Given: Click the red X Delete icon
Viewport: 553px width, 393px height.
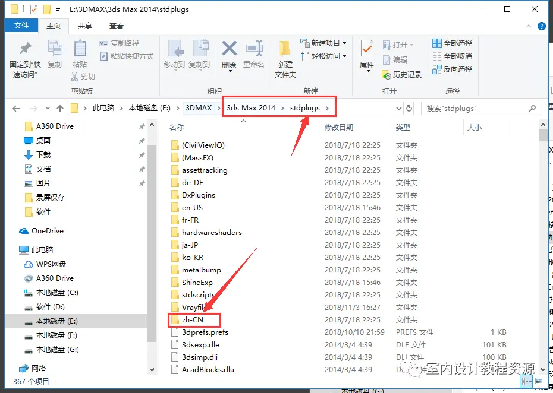Looking at the screenshot, I should [x=230, y=48].
